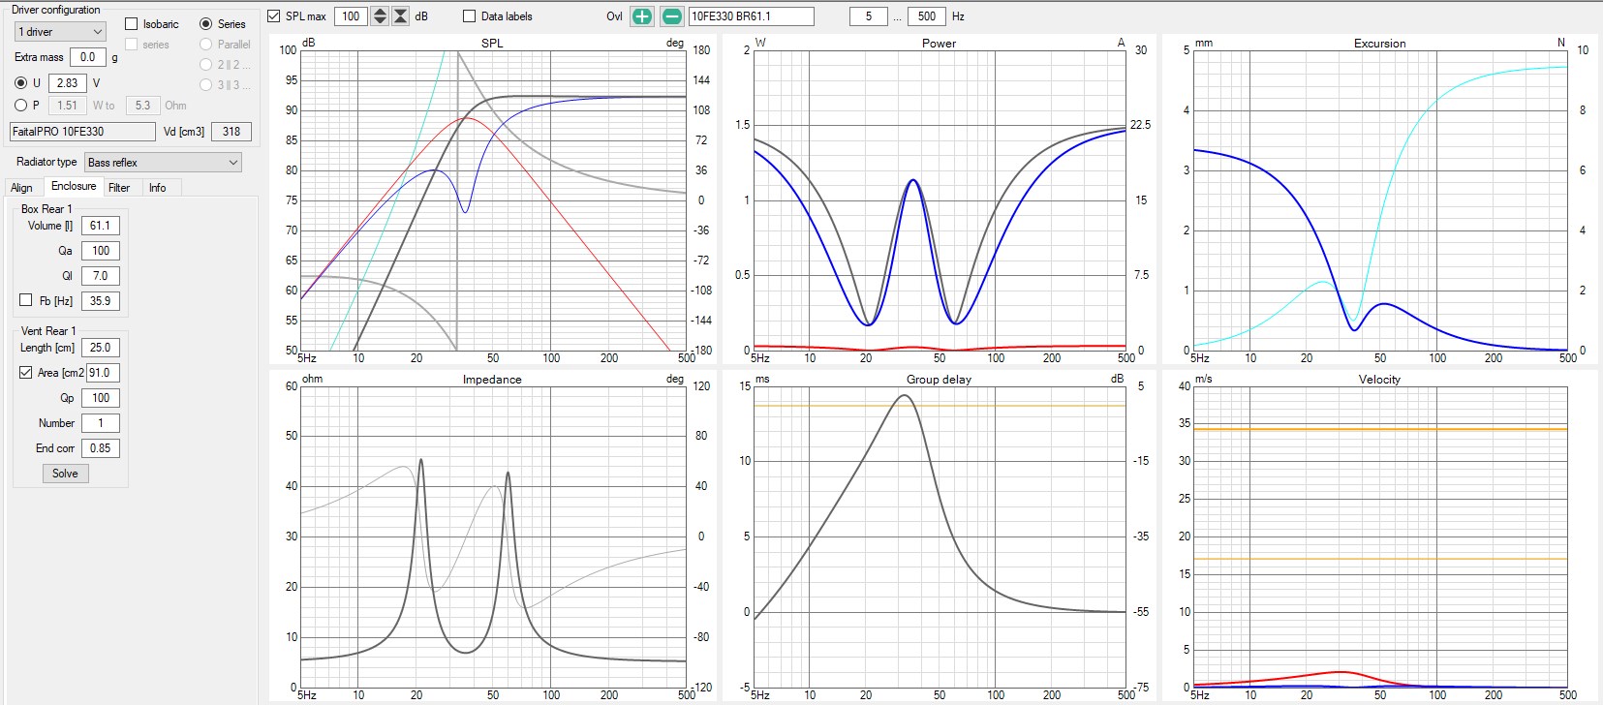Screen dimensions: 1603x705
Task: Click the Extra mass input field
Action: [88, 57]
